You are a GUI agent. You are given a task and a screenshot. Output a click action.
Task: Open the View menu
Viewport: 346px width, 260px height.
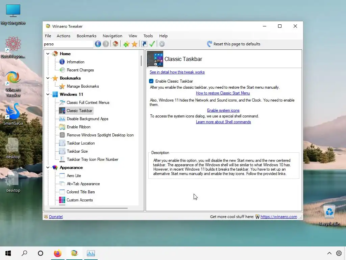click(x=133, y=36)
